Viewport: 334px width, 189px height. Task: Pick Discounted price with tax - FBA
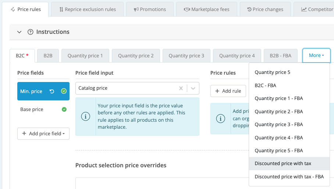pyautogui.click(x=289, y=176)
